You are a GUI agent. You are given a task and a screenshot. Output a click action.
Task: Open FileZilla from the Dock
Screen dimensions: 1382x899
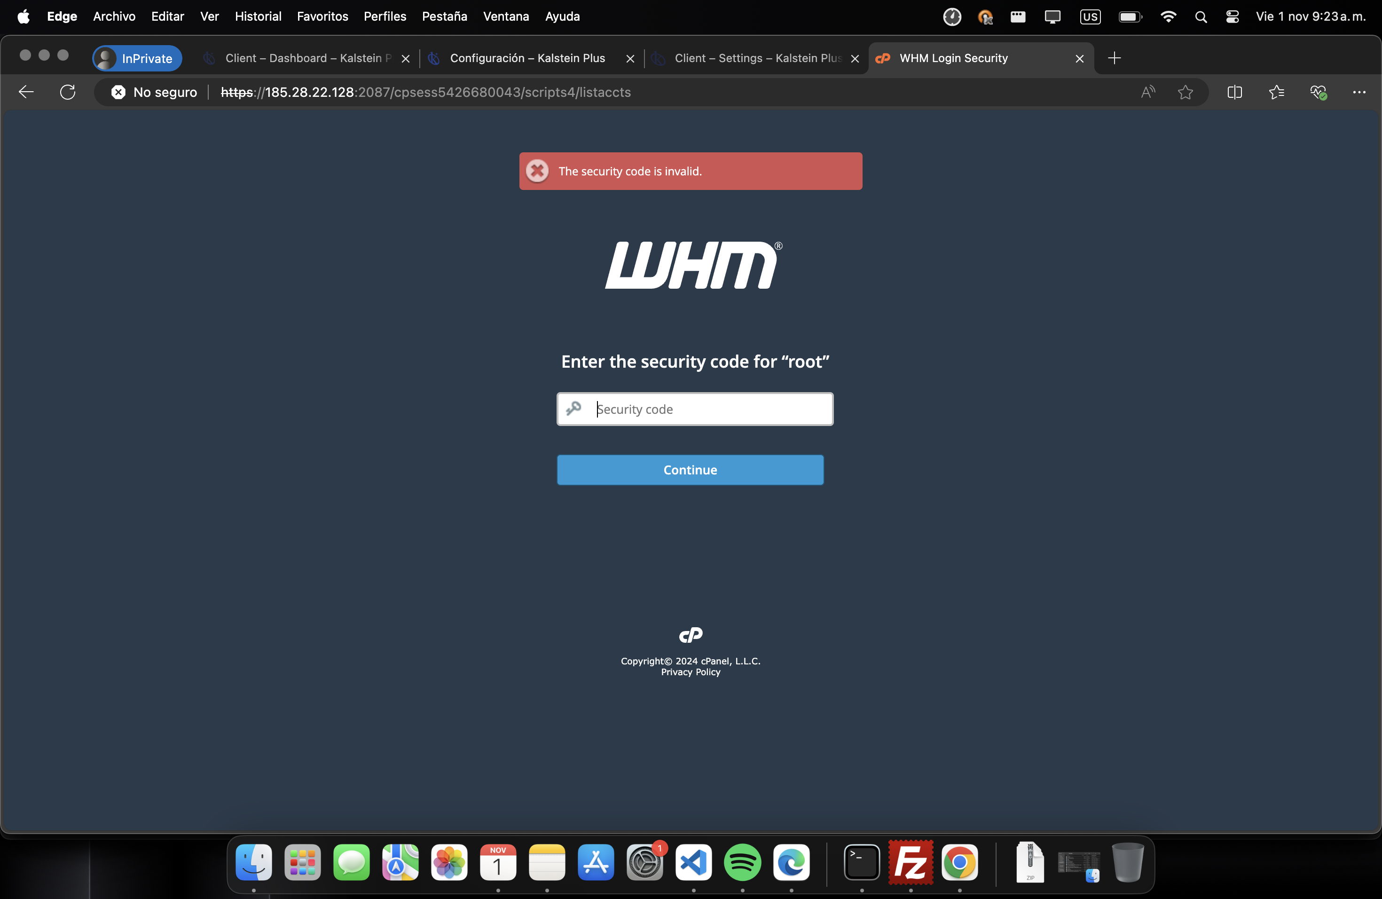(x=911, y=862)
